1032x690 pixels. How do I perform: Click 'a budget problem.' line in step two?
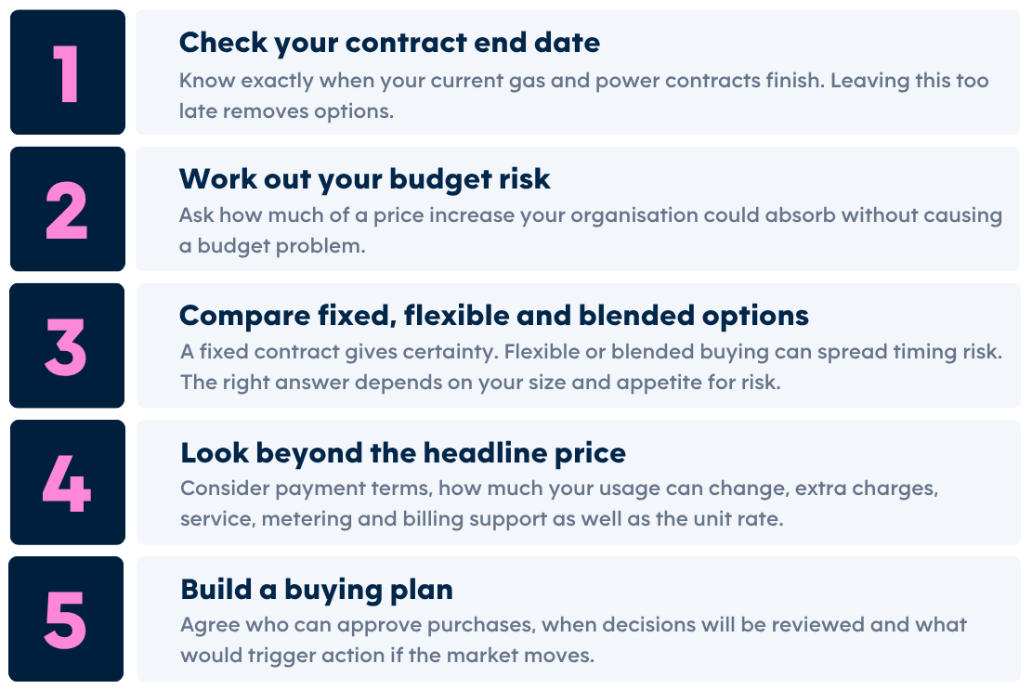(x=272, y=246)
